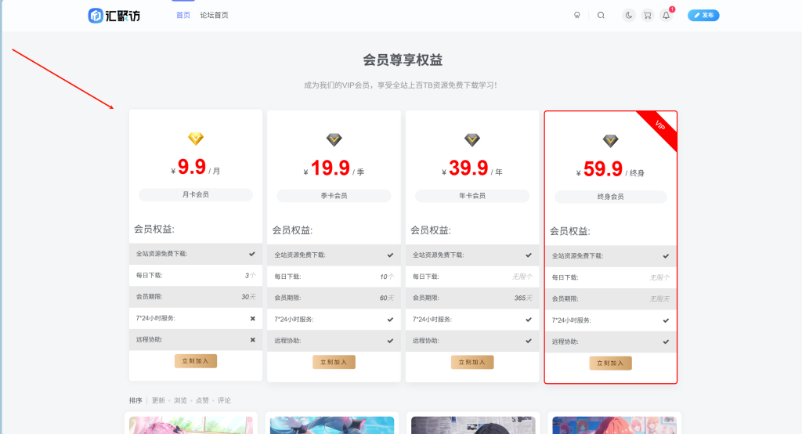The width and height of the screenshot is (802, 434).
Task: Sort posts by 点赞
Action: click(202, 400)
